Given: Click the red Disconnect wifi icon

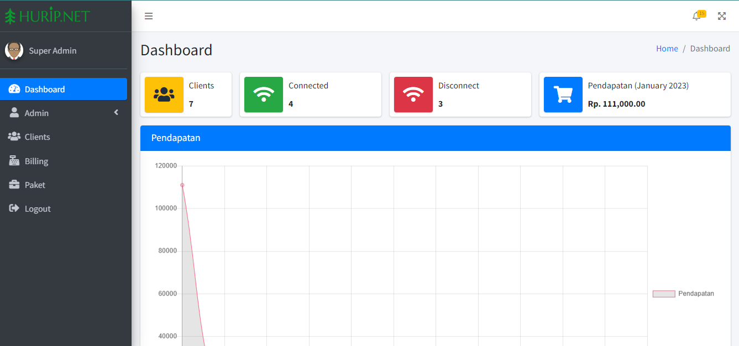Looking at the screenshot, I should pos(413,95).
